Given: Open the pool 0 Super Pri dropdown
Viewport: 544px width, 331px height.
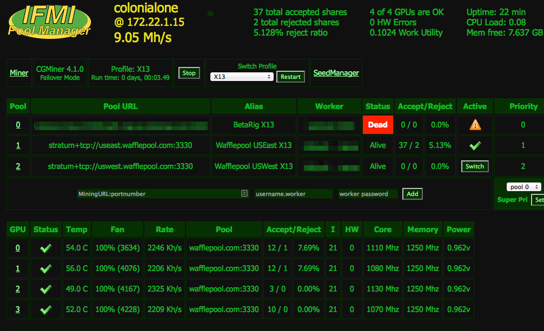Looking at the screenshot, I should 523,187.
